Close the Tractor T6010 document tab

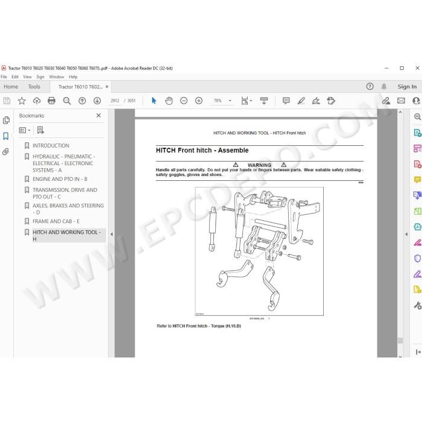pos(107,87)
